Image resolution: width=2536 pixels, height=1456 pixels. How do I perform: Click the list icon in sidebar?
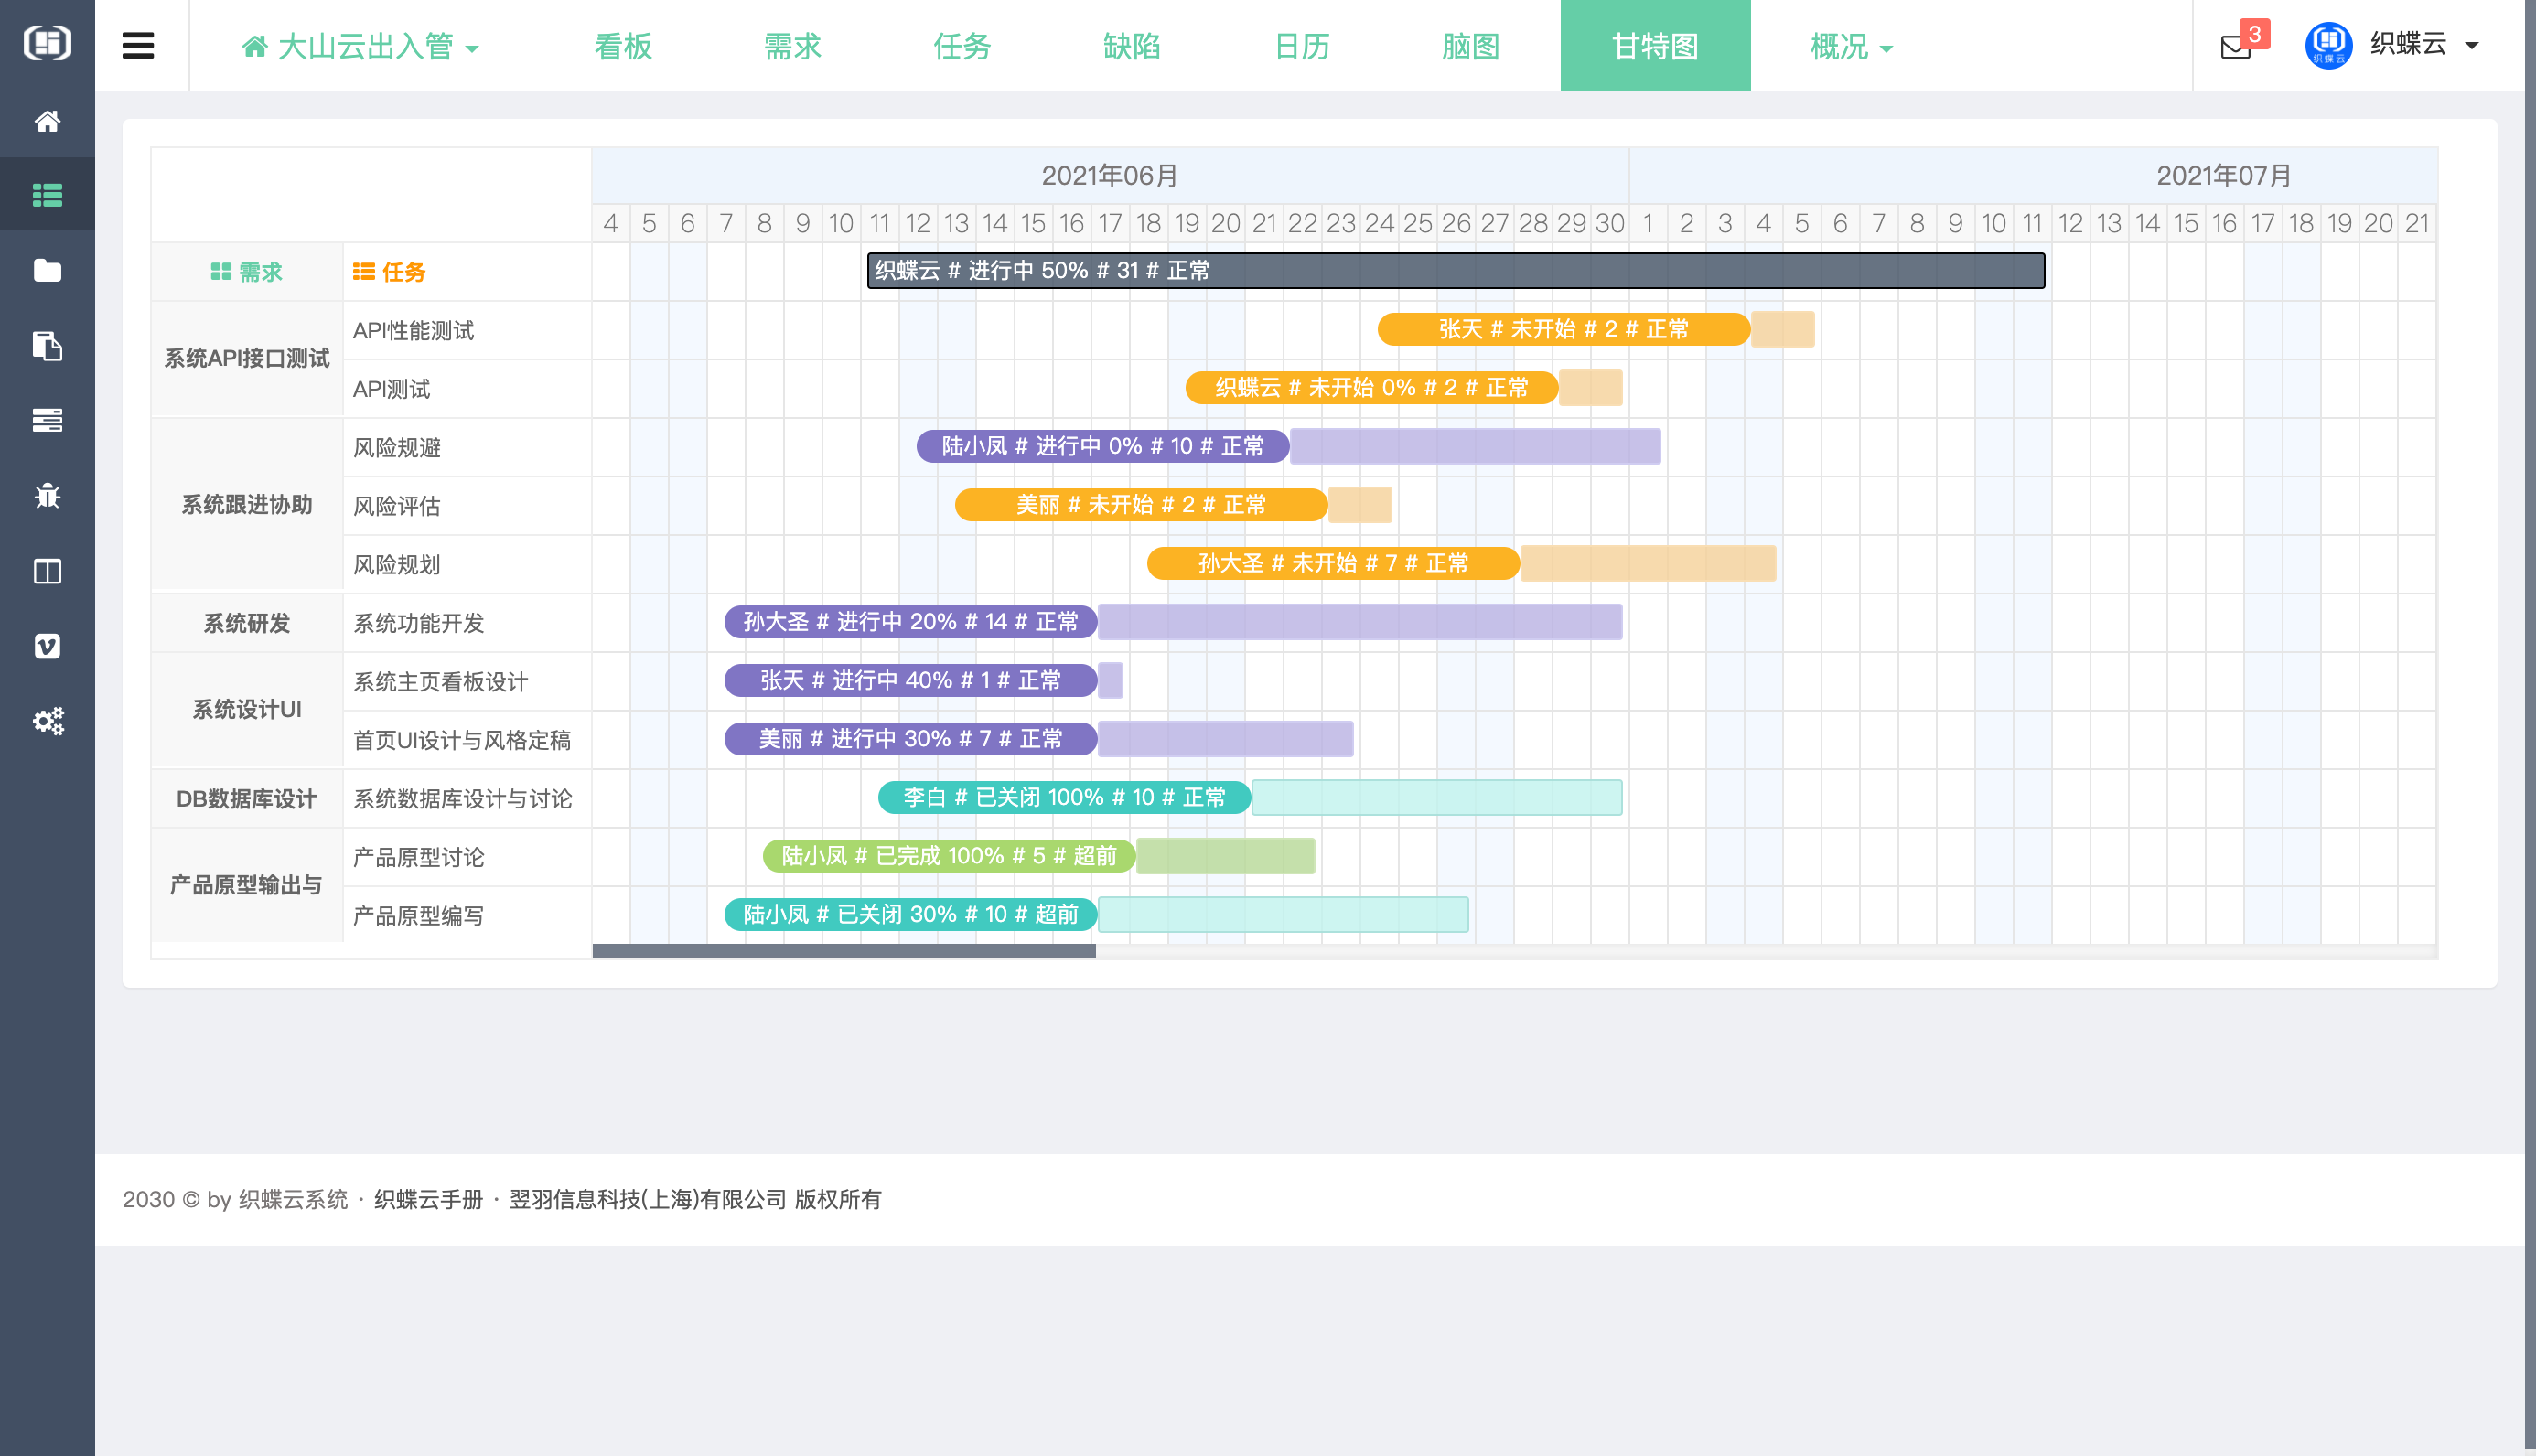click(x=47, y=195)
